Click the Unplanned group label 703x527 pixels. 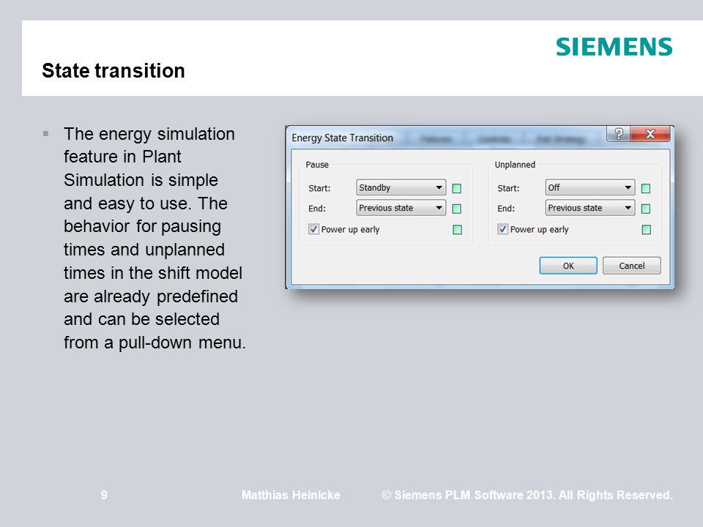click(x=515, y=165)
